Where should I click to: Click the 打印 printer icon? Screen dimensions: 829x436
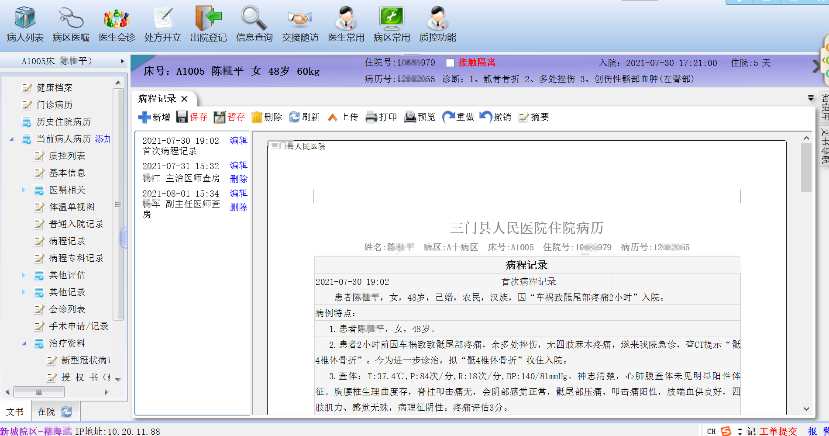371,117
